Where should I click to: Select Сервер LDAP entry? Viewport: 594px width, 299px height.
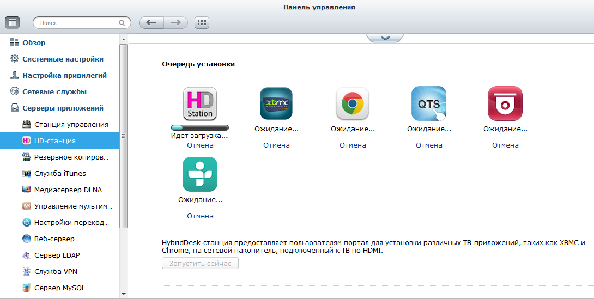(57, 255)
